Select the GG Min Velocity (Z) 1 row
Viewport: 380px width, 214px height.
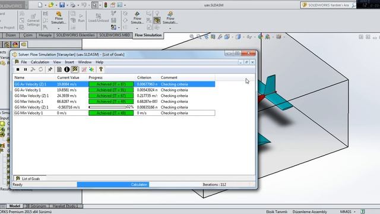pyautogui.click(x=115, y=107)
